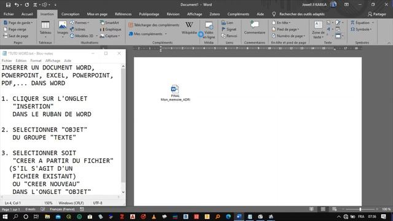393x221 pixels.
Task: Switch to the Mise en page tab
Action: [97, 14]
